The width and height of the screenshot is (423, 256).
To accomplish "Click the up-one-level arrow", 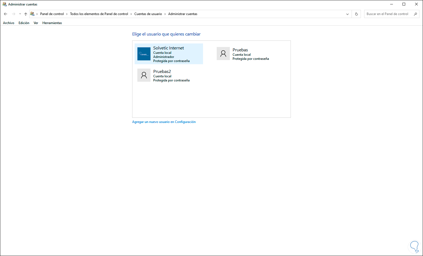I will [25, 14].
